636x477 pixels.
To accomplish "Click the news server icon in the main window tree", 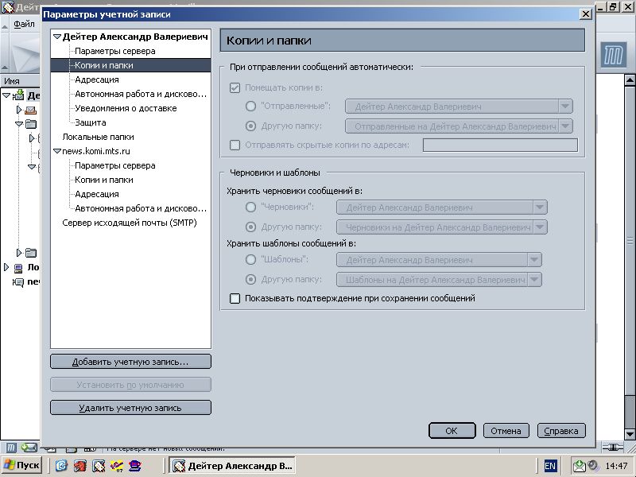I will coord(18,282).
